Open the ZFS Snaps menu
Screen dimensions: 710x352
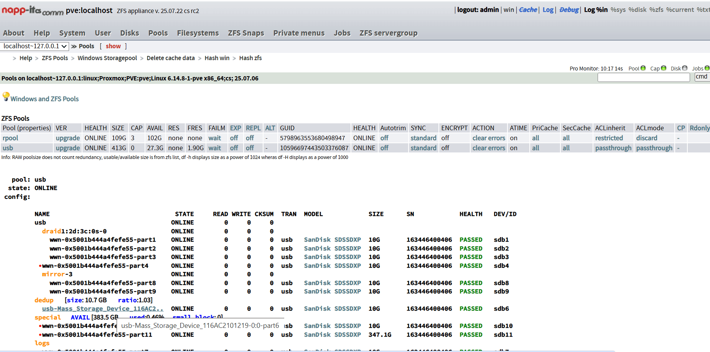pos(246,33)
